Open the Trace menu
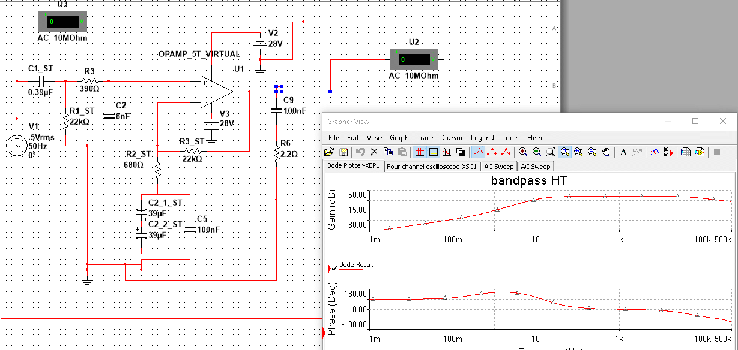 pos(425,138)
